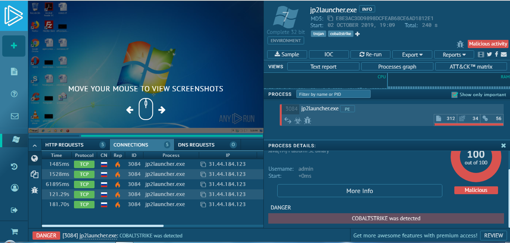Click the Protocol column header

coord(84,155)
